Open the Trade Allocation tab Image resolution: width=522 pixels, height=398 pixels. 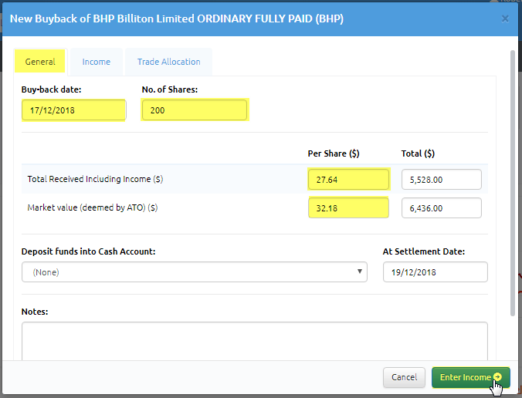[x=169, y=62]
